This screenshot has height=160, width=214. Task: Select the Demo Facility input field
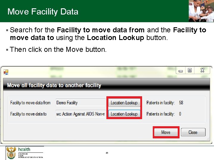click(81, 103)
